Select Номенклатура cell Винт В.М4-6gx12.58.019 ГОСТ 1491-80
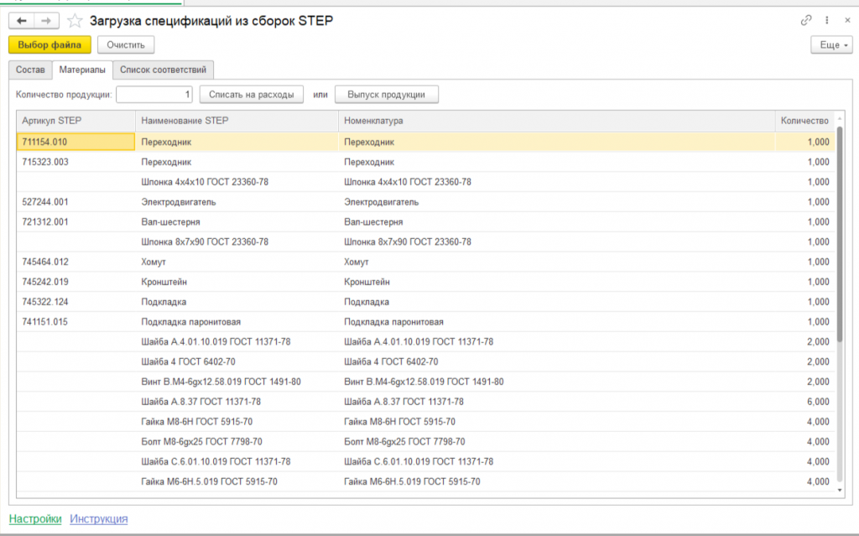Image resolution: width=859 pixels, height=536 pixels. (x=557, y=382)
